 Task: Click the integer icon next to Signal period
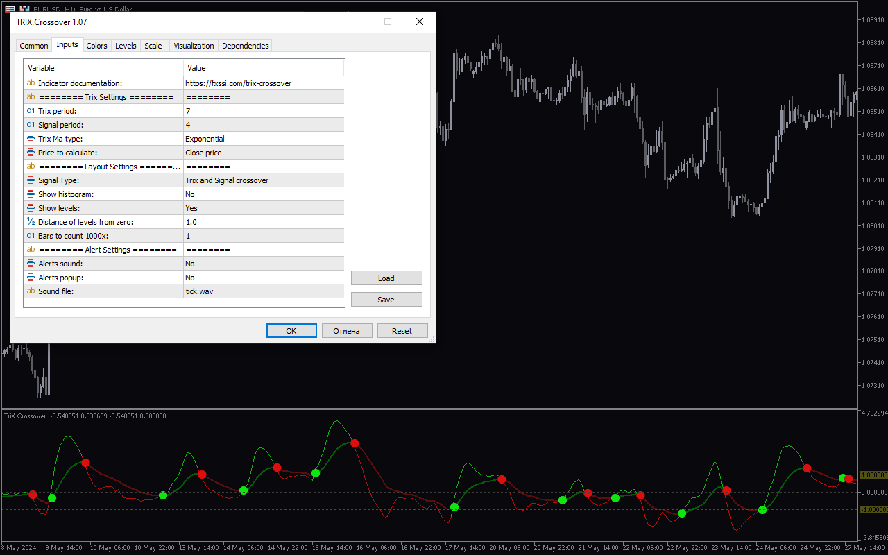click(x=31, y=125)
